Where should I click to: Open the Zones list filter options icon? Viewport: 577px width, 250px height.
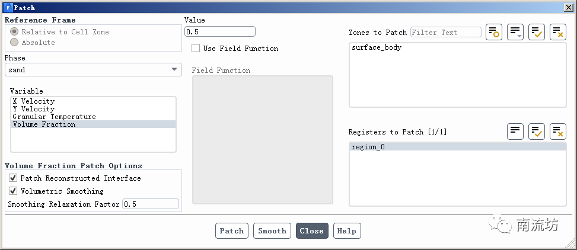coord(515,33)
